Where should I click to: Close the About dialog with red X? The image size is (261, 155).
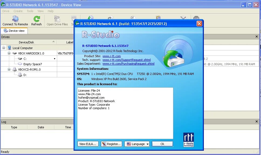(199, 24)
